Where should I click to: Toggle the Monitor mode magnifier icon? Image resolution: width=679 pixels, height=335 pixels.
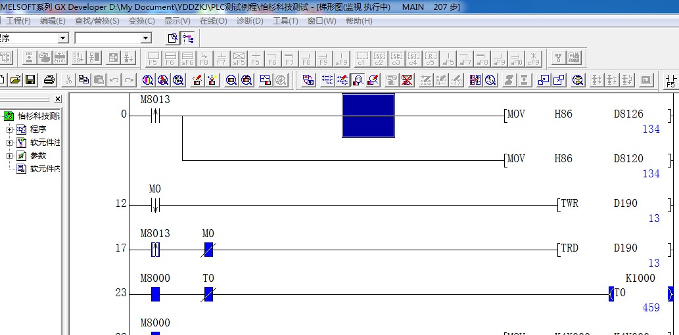358,79
